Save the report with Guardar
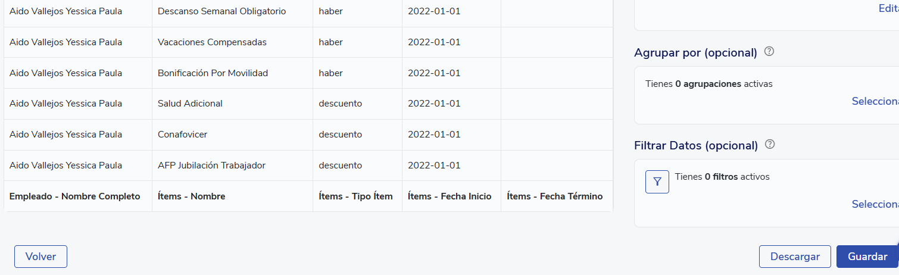This screenshot has width=899, height=275. click(867, 257)
